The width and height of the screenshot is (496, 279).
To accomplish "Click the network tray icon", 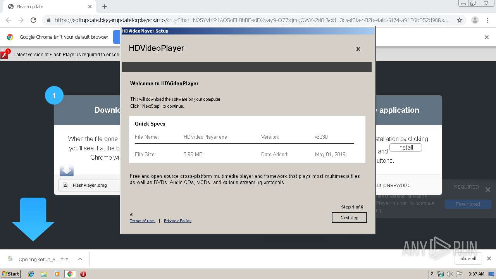I will coord(441,274).
